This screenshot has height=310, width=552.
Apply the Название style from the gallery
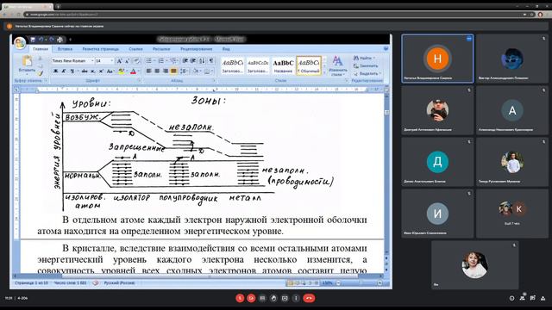[283, 65]
